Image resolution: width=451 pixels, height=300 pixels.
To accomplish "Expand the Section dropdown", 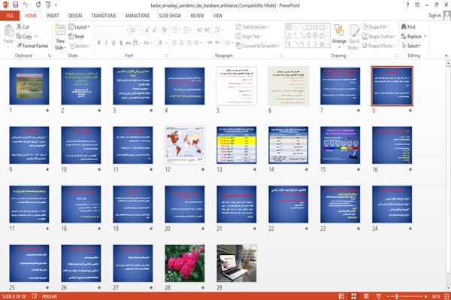I will (x=80, y=46).
